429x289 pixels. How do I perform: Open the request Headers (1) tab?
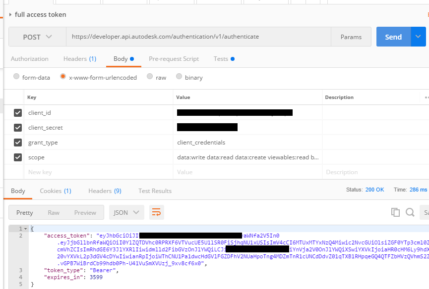tap(80, 59)
